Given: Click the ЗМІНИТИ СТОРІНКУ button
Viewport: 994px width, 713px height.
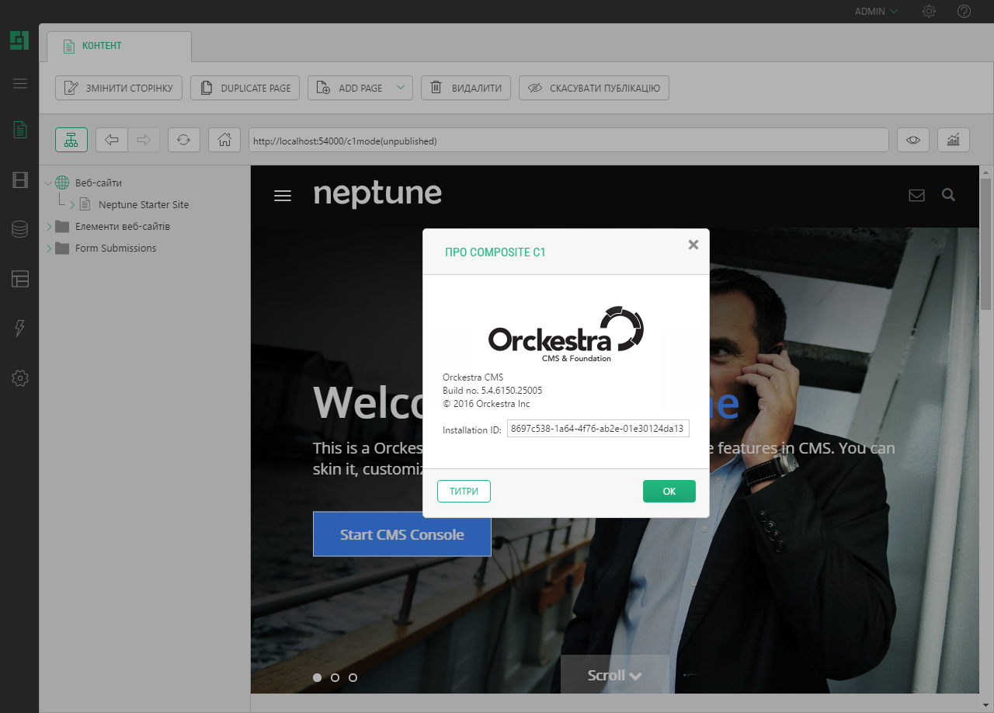Looking at the screenshot, I should click(119, 88).
